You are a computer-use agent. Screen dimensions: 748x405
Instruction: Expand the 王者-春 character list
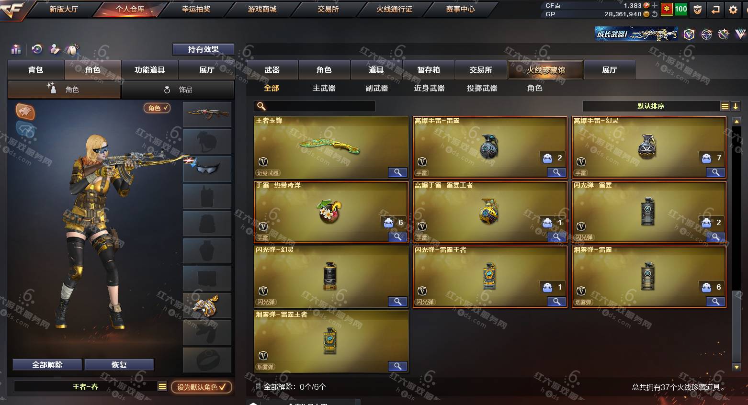(162, 386)
